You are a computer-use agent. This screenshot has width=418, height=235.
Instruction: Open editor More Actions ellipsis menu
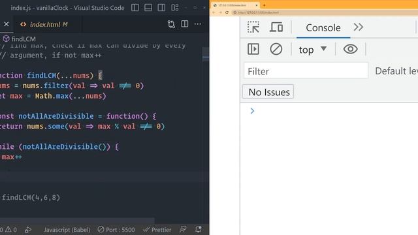pyautogui.click(x=198, y=24)
